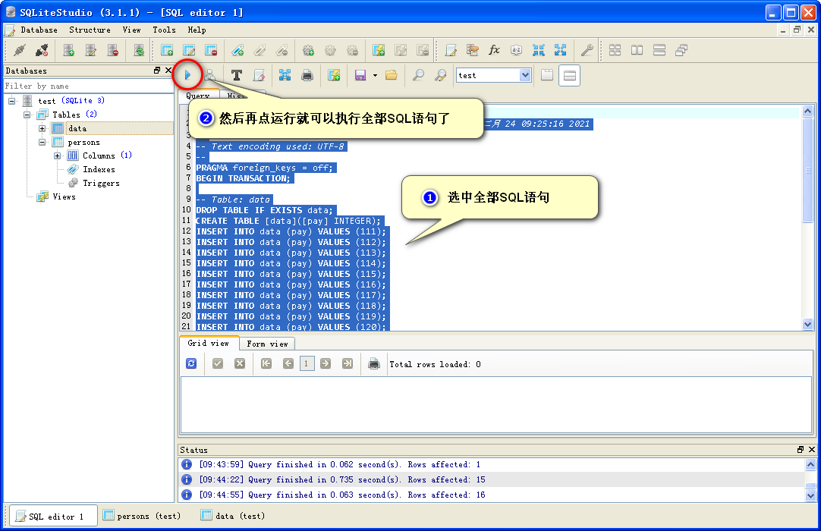The height and width of the screenshot is (531, 821).
Task: Click the Filter by name field
Action: 89,86
